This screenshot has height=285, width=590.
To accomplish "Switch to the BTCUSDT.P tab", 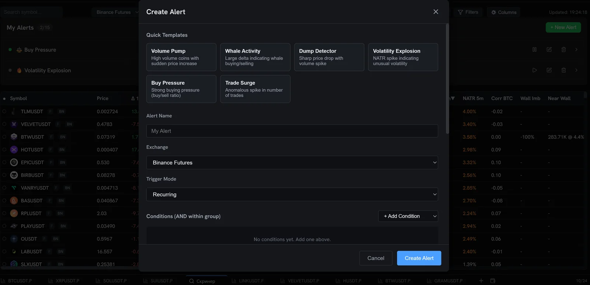I will click(17, 281).
